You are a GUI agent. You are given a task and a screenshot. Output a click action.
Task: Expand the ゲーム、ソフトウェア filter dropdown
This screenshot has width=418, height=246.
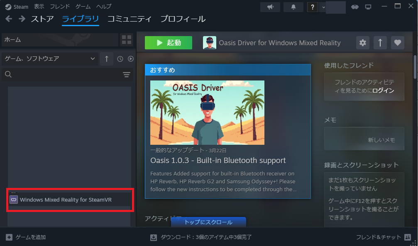50,58
